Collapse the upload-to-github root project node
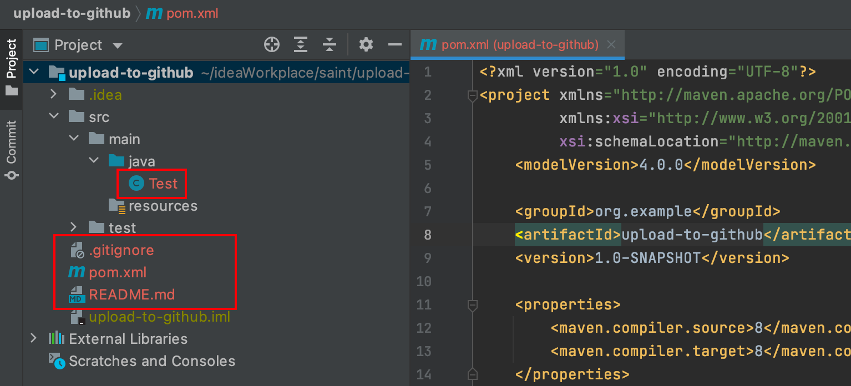Screen dimensions: 851x386 (34, 72)
